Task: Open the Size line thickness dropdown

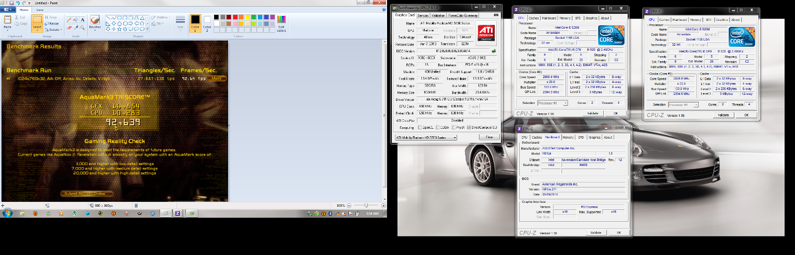Action: 180,23
